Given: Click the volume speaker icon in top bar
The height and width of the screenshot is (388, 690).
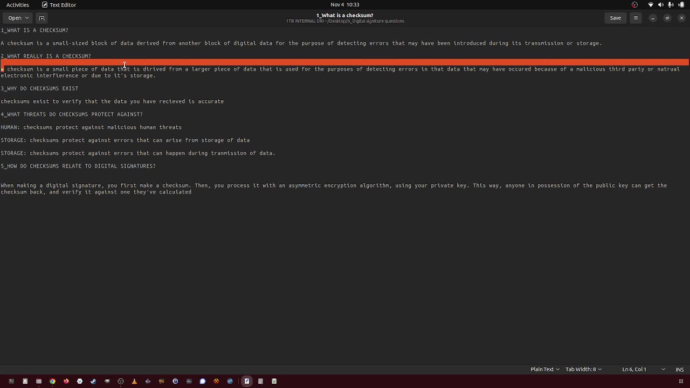Looking at the screenshot, I should (x=661, y=5).
